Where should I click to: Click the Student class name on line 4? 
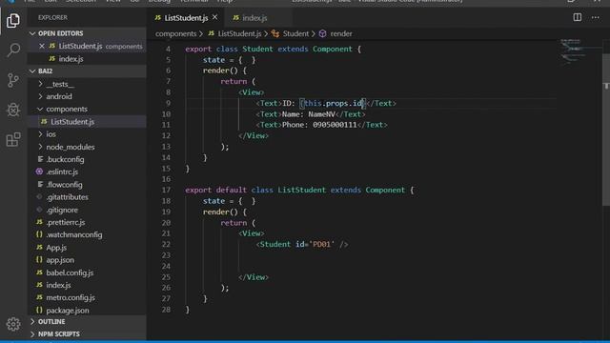pos(257,49)
